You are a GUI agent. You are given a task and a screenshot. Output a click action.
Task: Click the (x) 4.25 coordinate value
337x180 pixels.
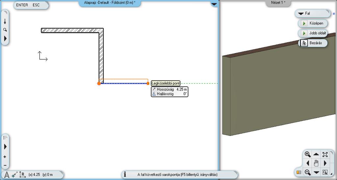(34, 175)
